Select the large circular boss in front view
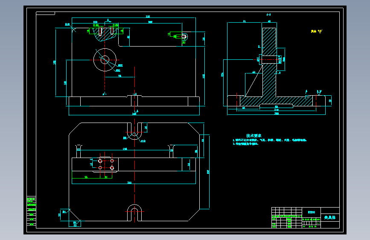370x240 pixels. (x=105, y=60)
